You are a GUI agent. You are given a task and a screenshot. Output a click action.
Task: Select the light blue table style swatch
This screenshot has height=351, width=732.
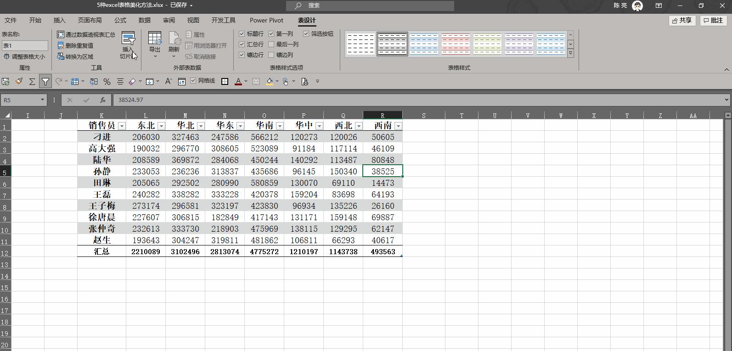point(424,44)
